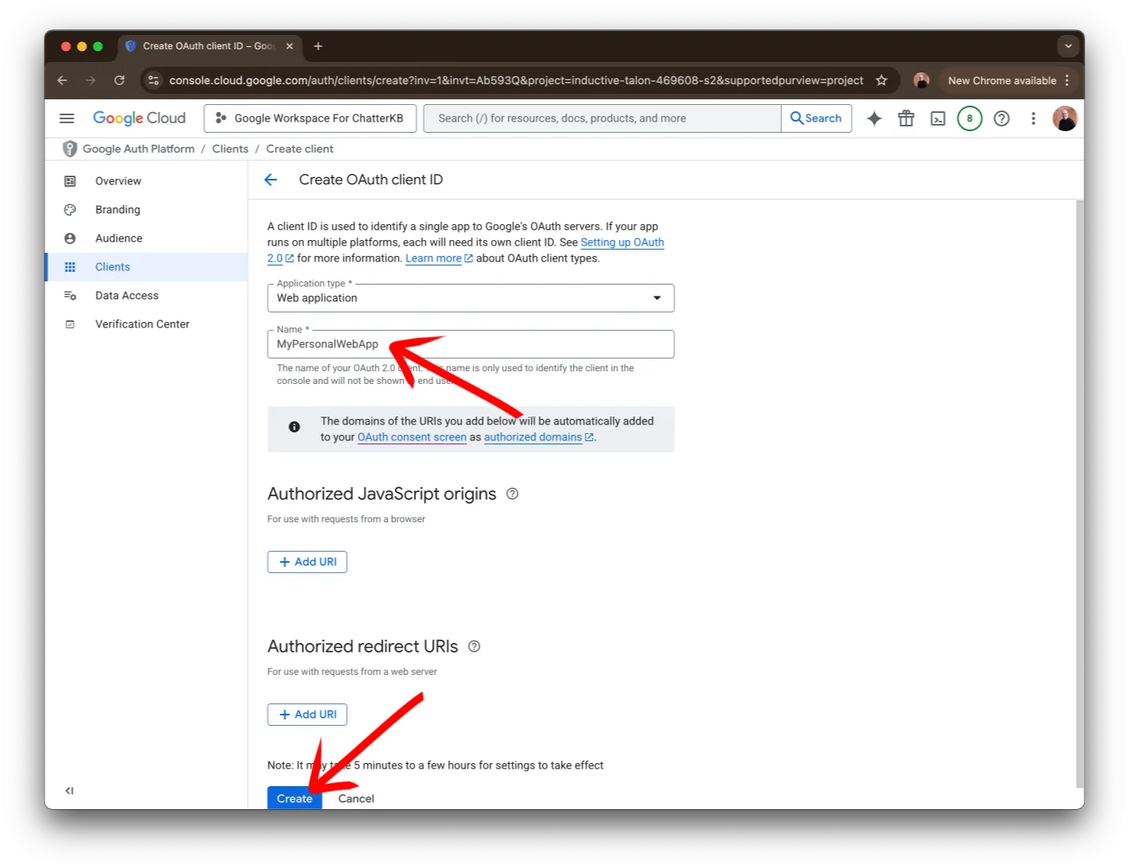This screenshot has width=1129, height=868.
Task: Activate Cloud Shell terminal icon
Action: click(938, 118)
